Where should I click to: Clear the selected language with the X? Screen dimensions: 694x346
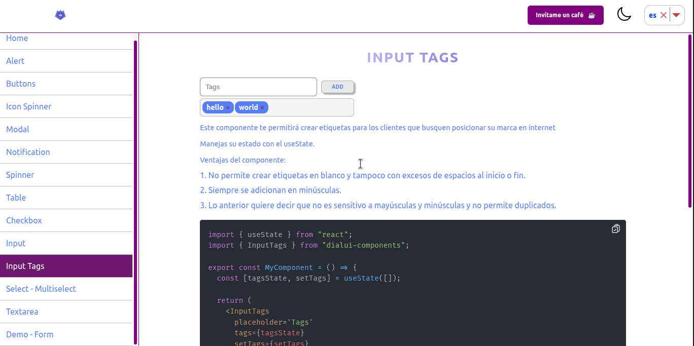[663, 15]
